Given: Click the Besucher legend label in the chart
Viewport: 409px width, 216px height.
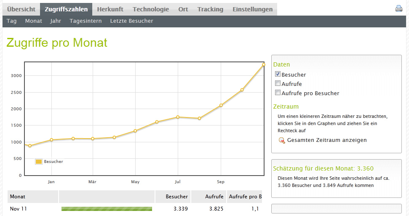Looking at the screenshot, I should tap(53, 162).
